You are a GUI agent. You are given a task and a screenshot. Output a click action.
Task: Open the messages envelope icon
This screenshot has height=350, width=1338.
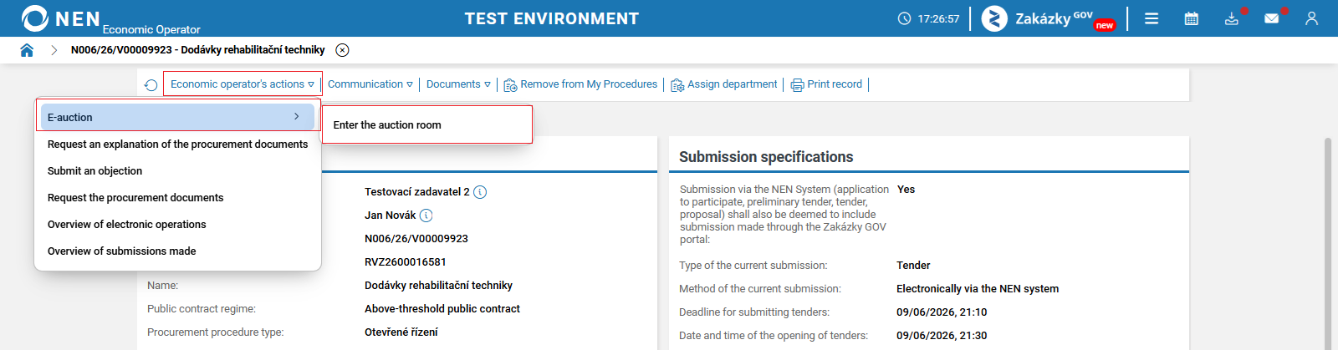coord(1272,18)
